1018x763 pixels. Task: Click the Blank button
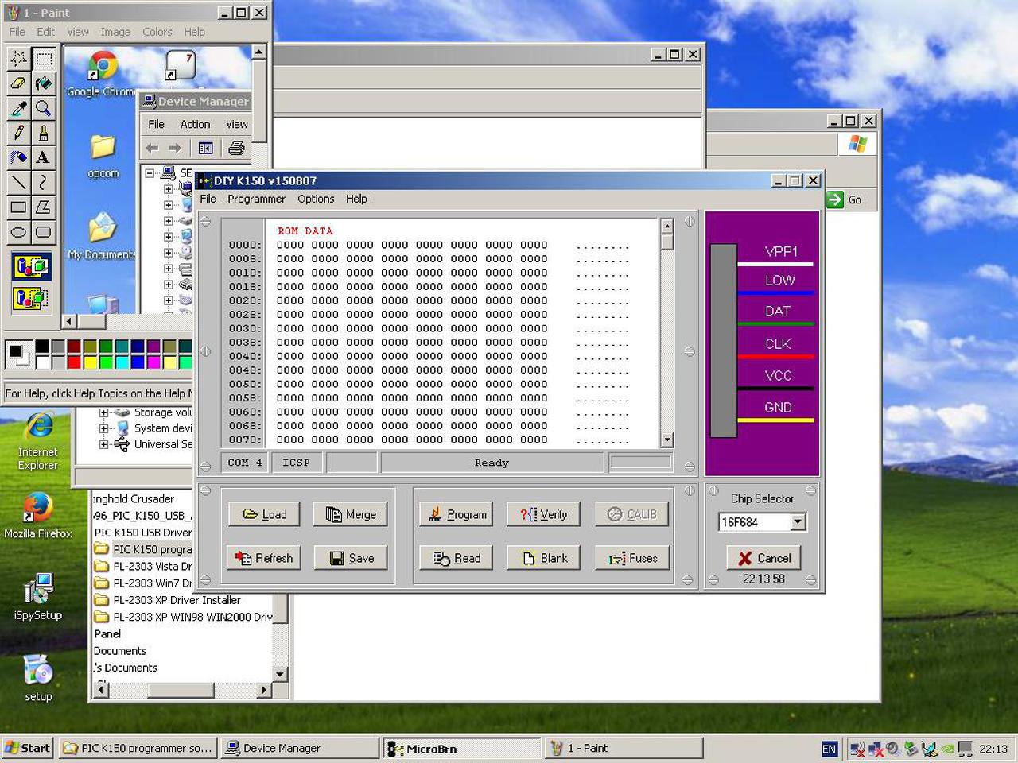click(544, 558)
